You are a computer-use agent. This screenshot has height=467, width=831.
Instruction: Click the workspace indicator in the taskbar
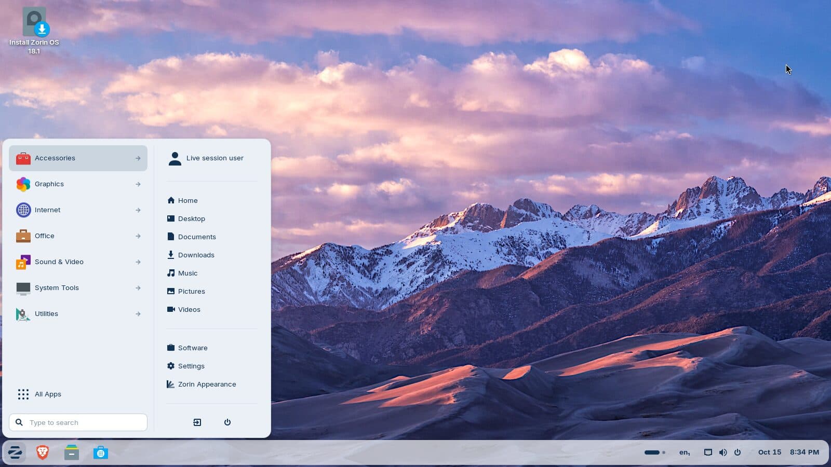point(655,452)
